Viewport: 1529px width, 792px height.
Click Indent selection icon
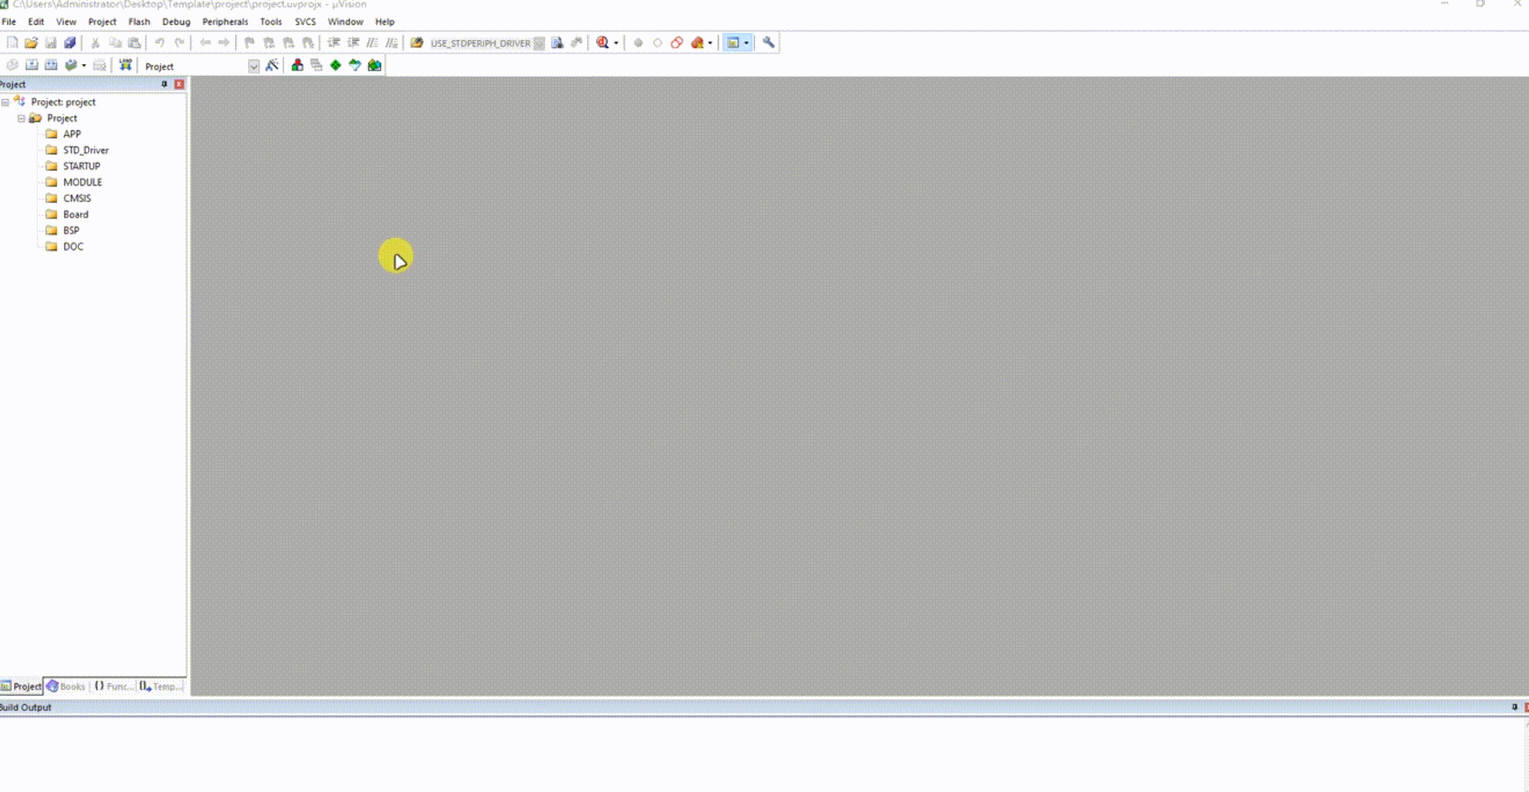(x=333, y=42)
